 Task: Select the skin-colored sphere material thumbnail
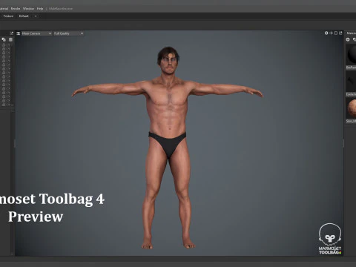coord(352,108)
